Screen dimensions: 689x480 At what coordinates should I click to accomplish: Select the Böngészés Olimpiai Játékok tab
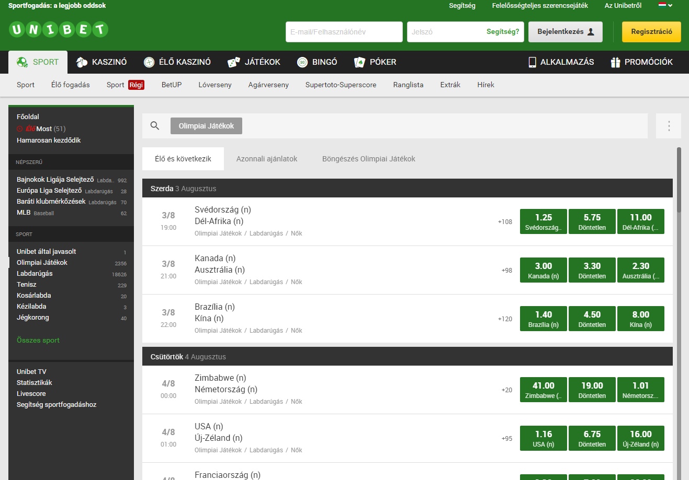pyautogui.click(x=369, y=159)
